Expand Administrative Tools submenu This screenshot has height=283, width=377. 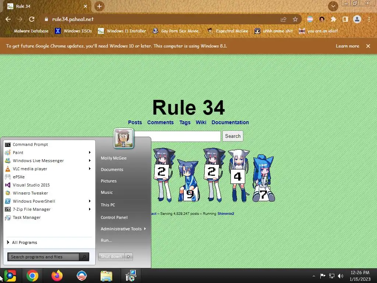(x=123, y=229)
